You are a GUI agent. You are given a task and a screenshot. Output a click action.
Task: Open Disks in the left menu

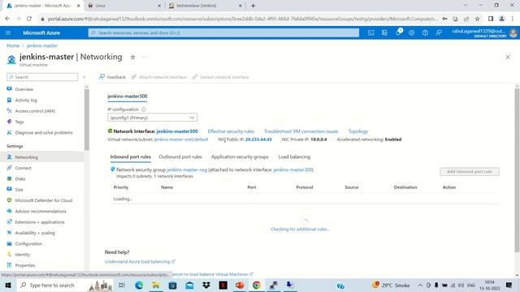(19, 178)
